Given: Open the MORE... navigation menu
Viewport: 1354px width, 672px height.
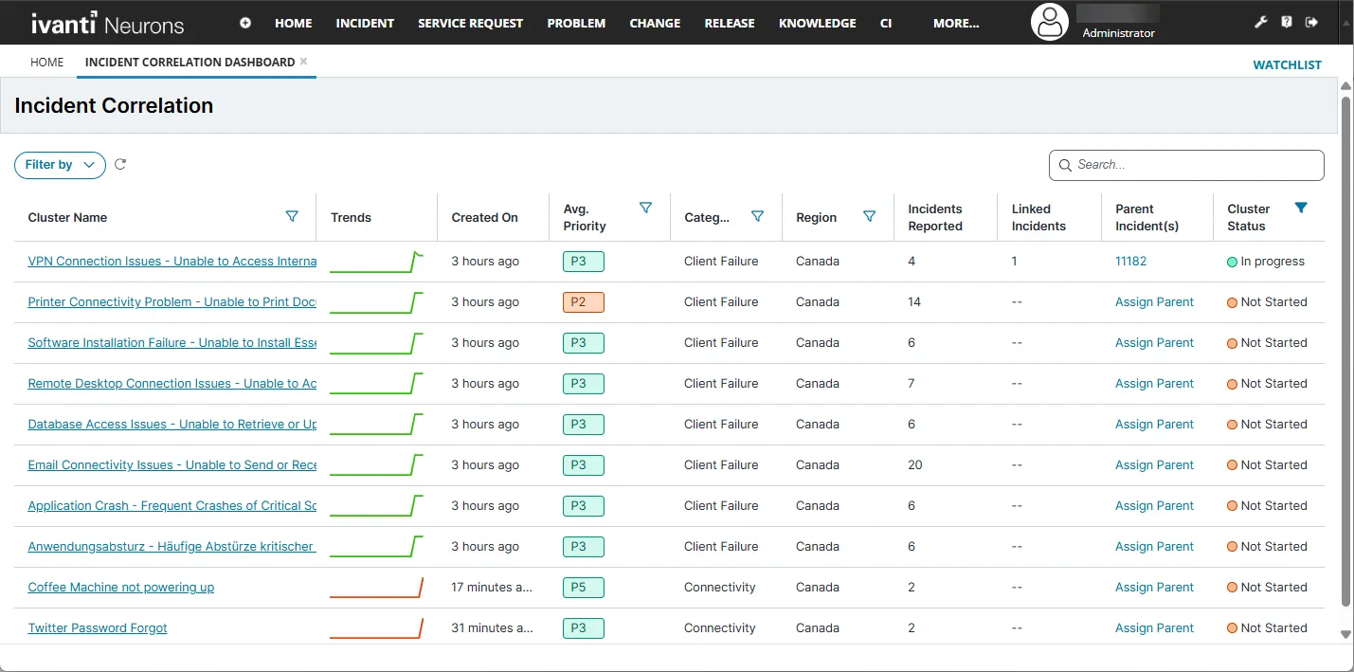Looking at the screenshot, I should (x=956, y=24).
